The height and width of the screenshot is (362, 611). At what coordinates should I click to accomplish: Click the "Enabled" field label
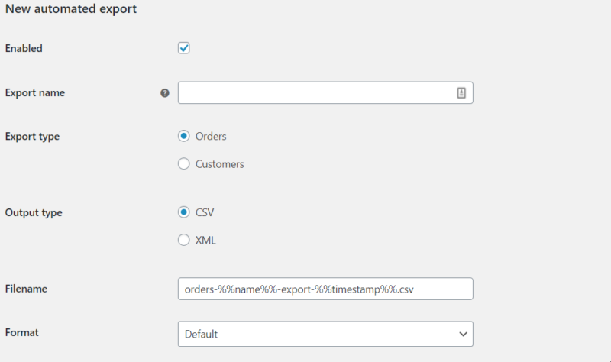point(24,48)
